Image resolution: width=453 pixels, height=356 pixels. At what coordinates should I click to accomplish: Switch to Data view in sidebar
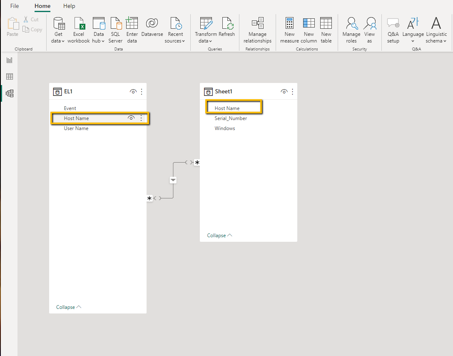10,77
